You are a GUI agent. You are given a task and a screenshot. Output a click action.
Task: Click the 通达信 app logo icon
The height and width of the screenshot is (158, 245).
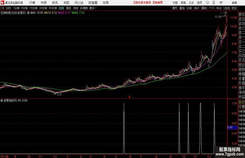point(2,3)
